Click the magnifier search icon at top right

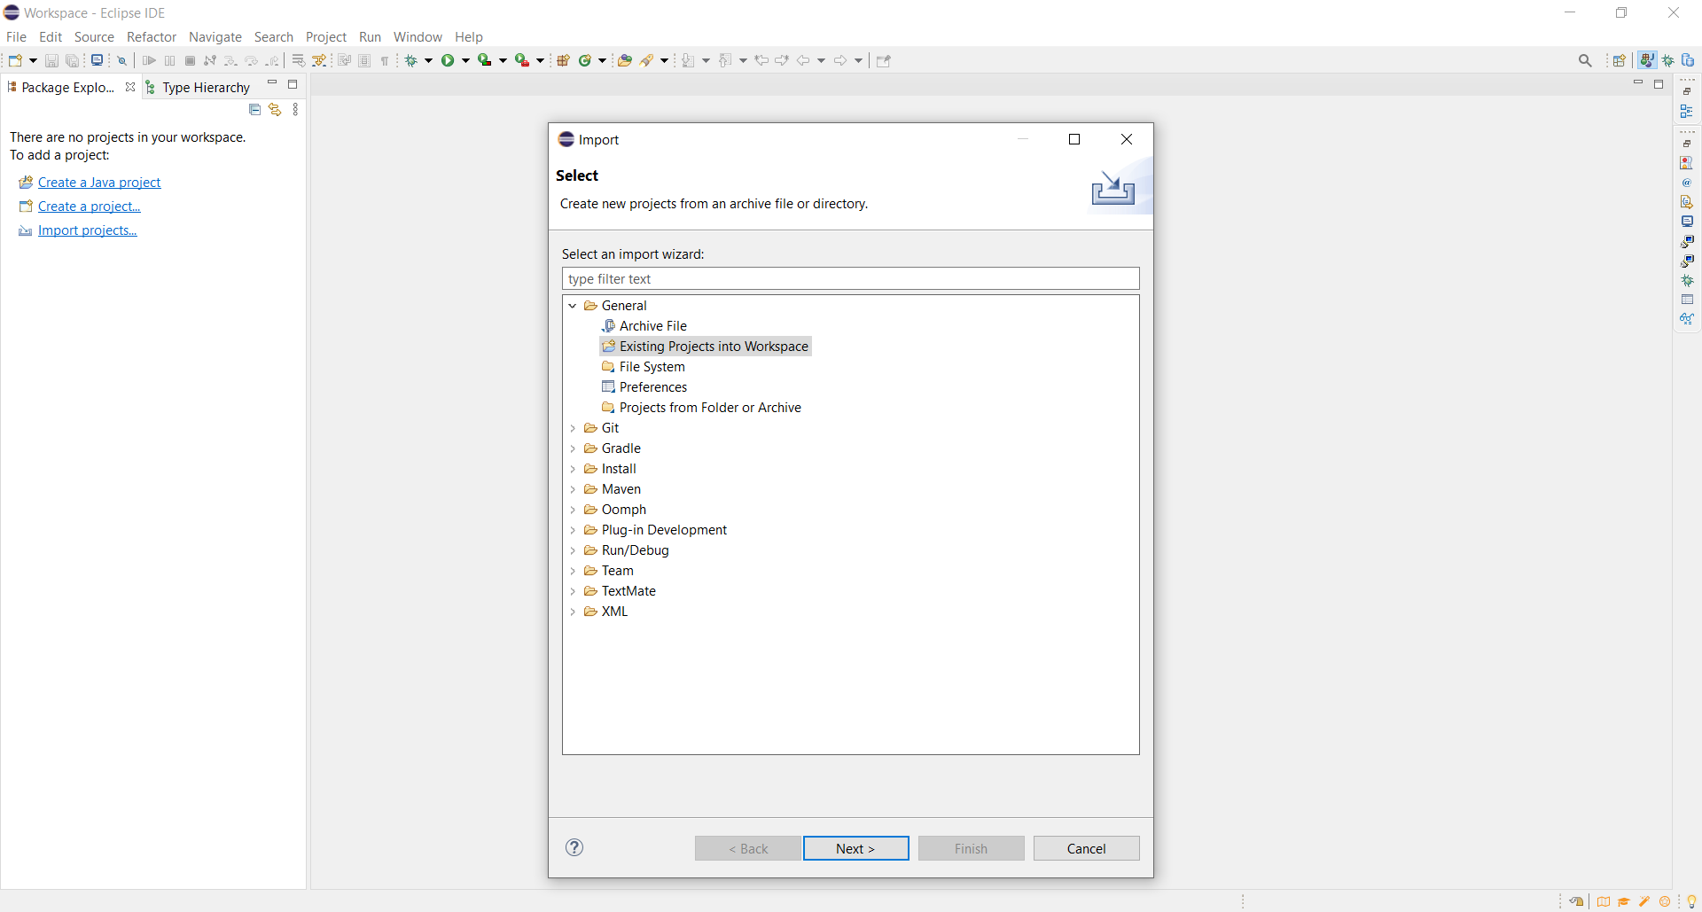click(1585, 60)
